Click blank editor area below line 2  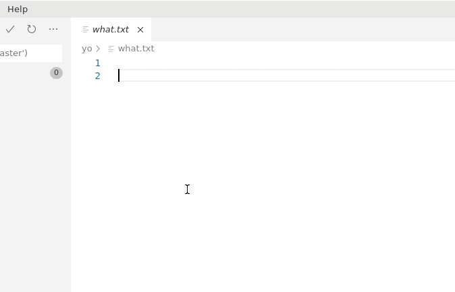tap(270, 203)
